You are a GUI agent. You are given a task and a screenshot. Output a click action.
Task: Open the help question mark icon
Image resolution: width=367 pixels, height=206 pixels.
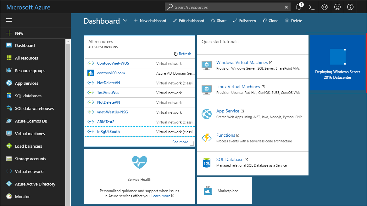(x=350, y=7)
